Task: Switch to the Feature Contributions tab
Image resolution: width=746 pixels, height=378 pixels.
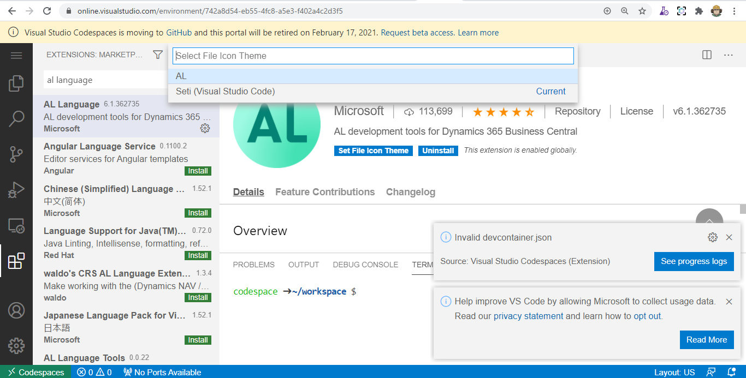Action: (325, 191)
